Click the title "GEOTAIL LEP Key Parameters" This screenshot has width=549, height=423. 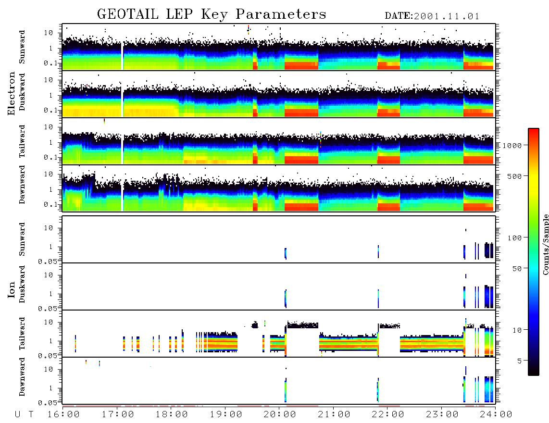(x=212, y=14)
